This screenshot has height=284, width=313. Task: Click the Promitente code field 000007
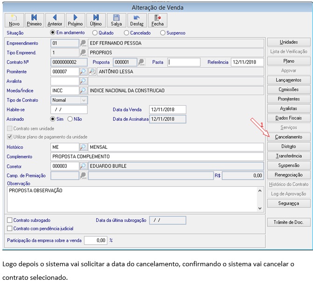[65, 72]
